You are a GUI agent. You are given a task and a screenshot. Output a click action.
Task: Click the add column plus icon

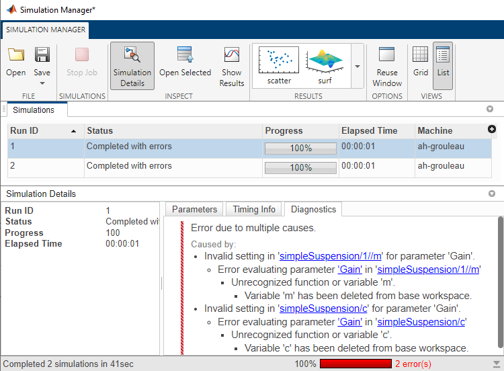[x=491, y=130]
